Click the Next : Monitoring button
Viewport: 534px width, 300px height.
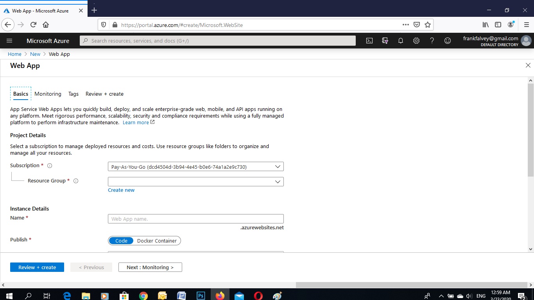point(150,267)
